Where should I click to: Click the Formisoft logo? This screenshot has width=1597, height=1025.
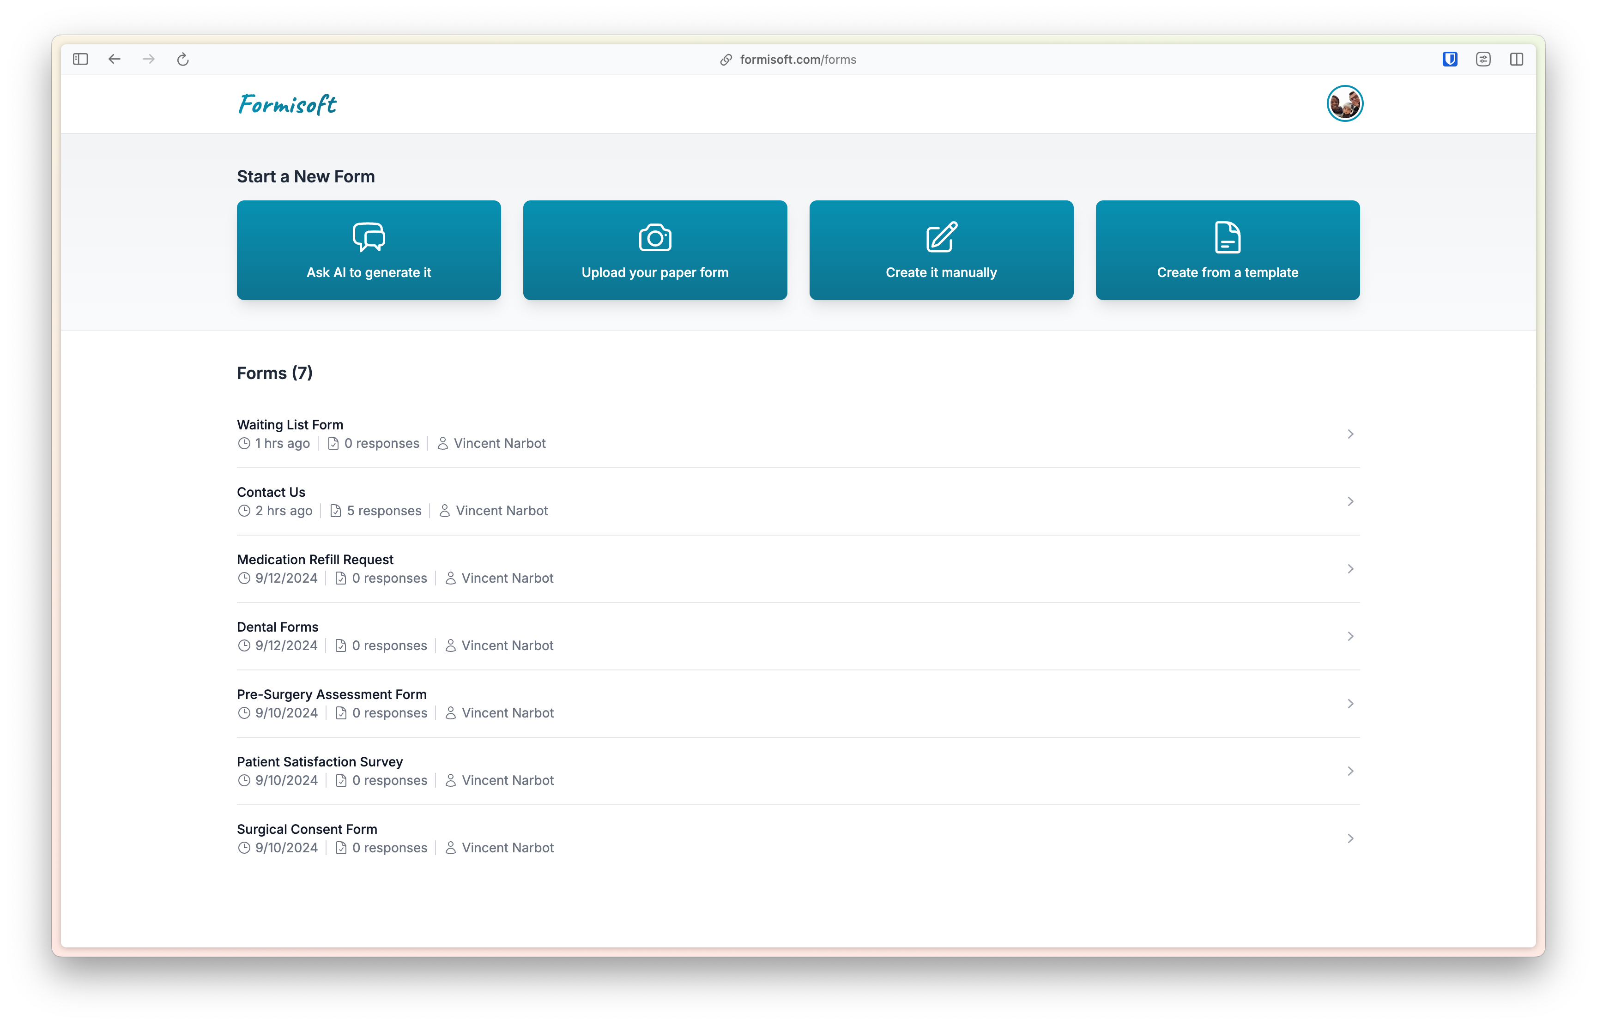(x=288, y=104)
